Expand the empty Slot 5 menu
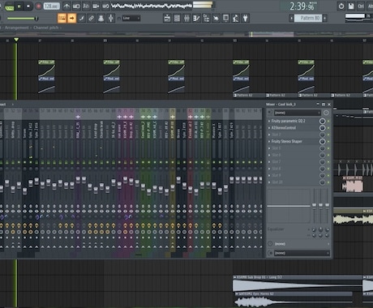 [269, 148]
